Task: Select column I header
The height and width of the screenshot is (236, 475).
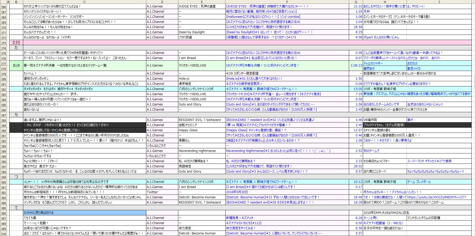Action: [439, 2]
